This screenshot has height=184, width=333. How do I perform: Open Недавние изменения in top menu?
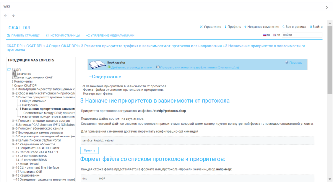coord(262,27)
